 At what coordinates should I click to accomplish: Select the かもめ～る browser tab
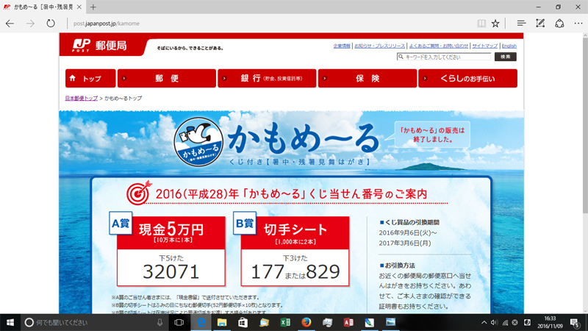[x=43, y=7]
